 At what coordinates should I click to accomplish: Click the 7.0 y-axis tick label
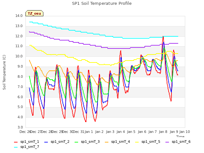pos(20,87)
